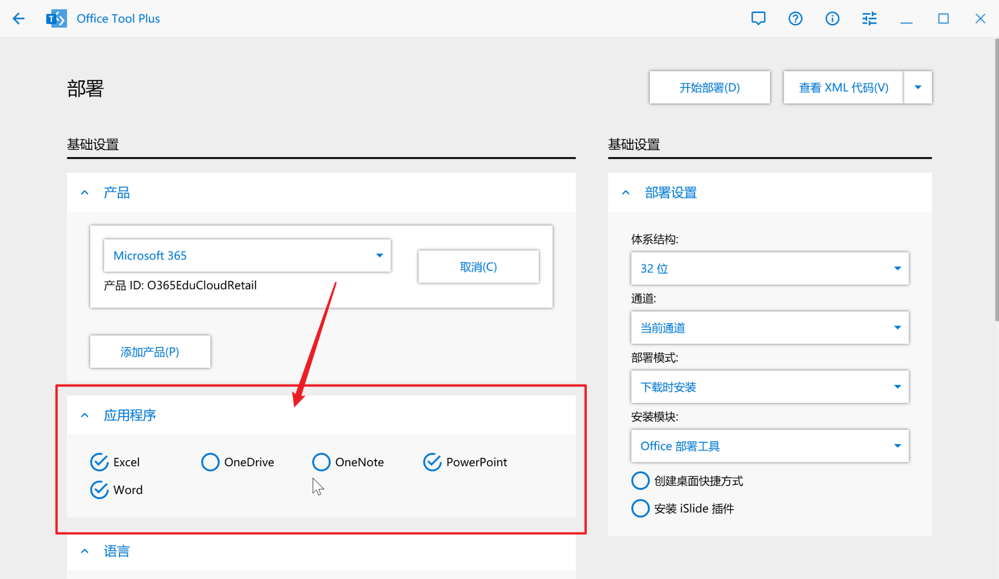Open the arrow beside 查看 XML 代码

(x=918, y=87)
